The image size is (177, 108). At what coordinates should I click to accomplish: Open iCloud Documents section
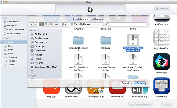pyautogui.click(x=14, y=29)
